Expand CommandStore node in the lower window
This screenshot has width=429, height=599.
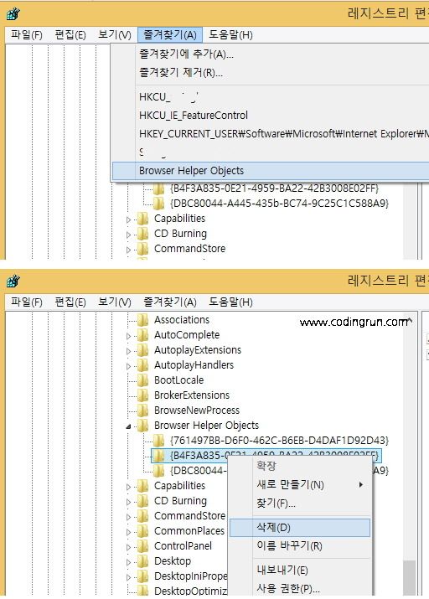point(129,517)
